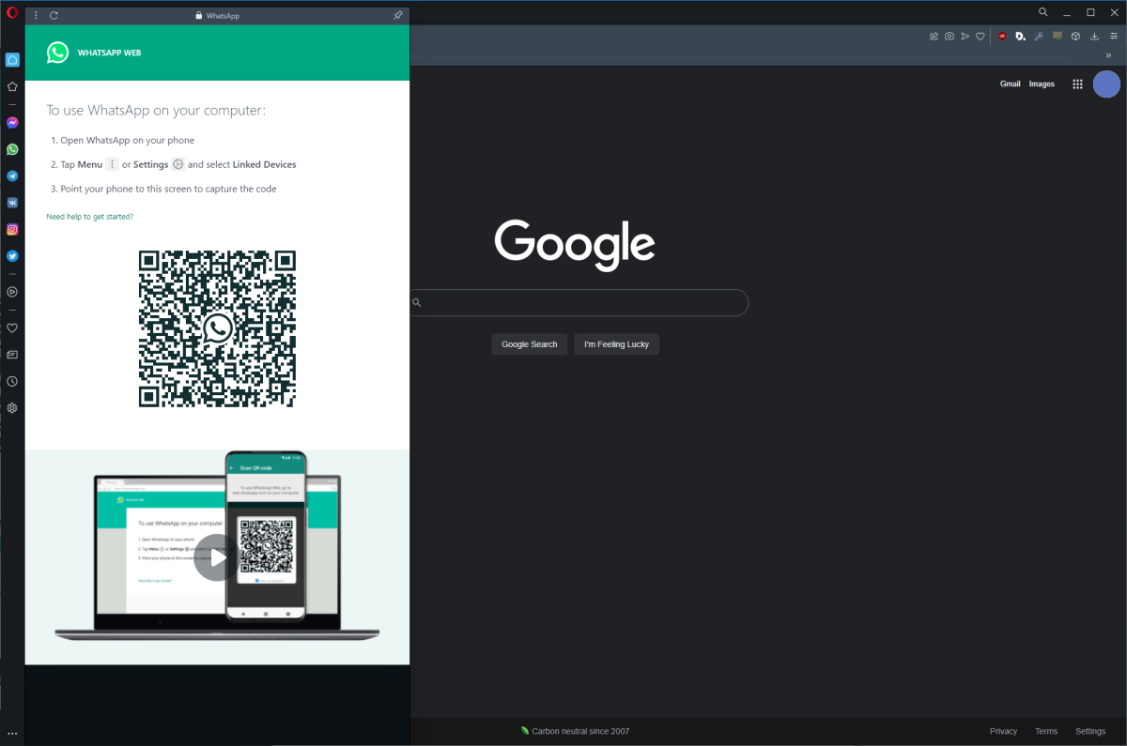Screen dimensions: 1127x746
Task: Open My Flow send icon
Action: point(965,36)
